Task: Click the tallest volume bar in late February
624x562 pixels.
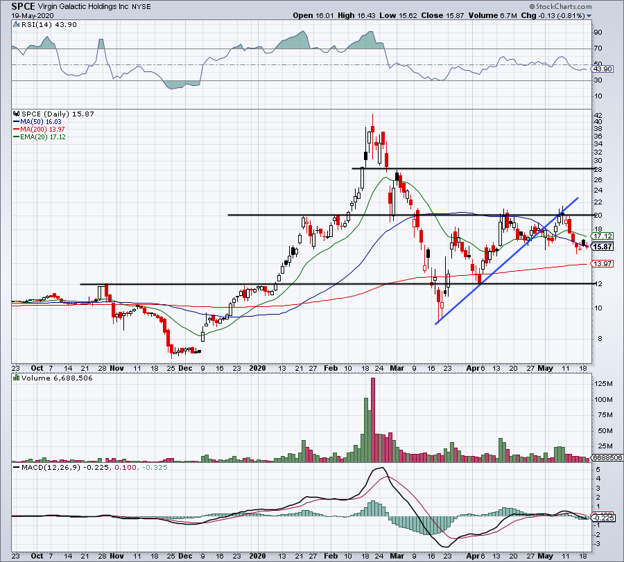Action: (373, 420)
